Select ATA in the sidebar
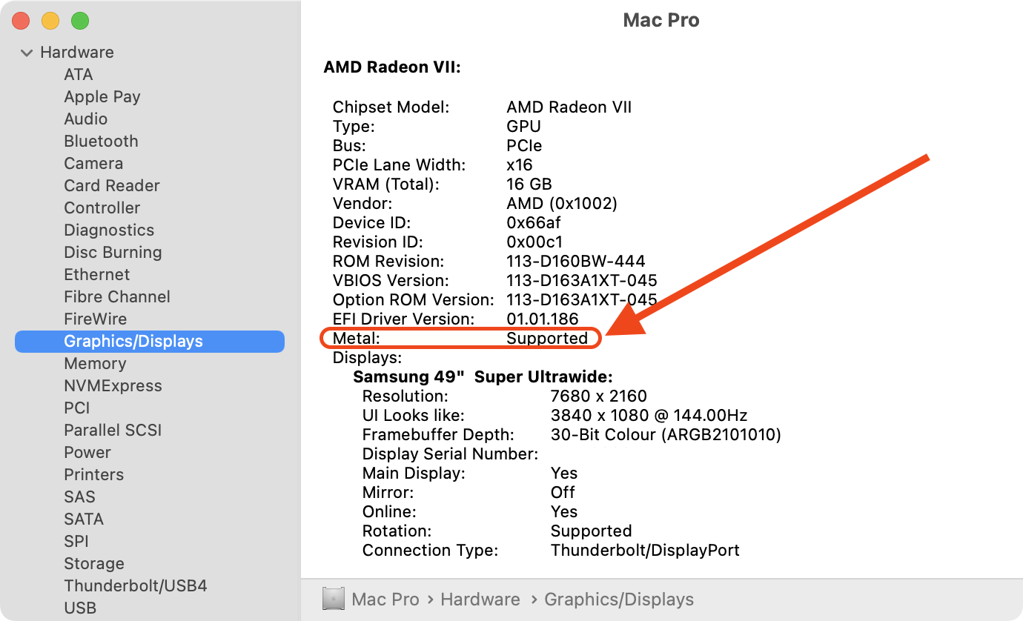Viewport: 1023px width, 621px height. 79,75
